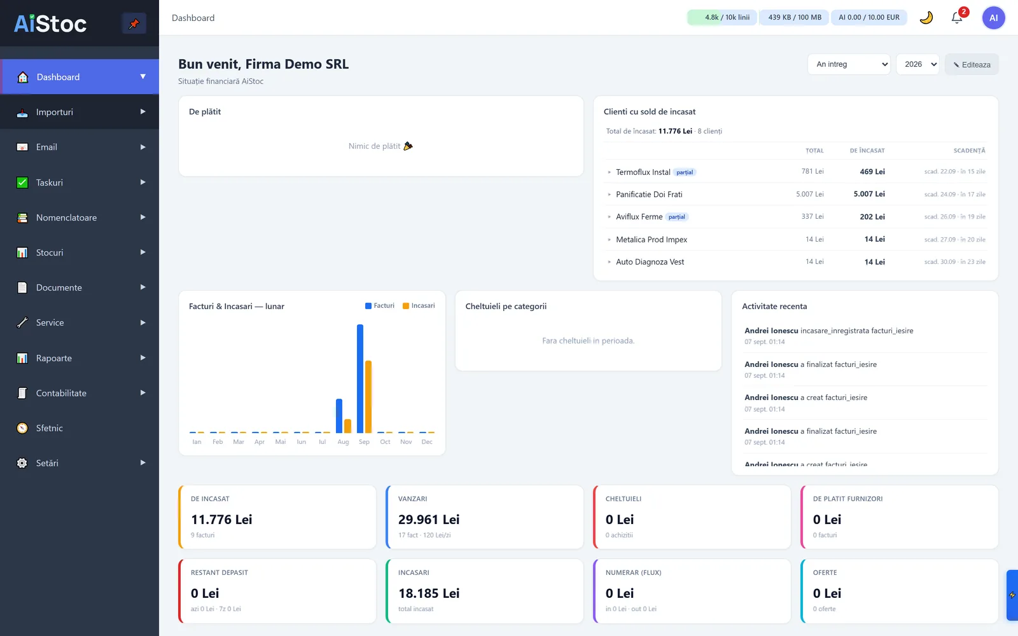Click the 439 KB / 100 MB badge
The image size is (1018, 636).
click(794, 17)
